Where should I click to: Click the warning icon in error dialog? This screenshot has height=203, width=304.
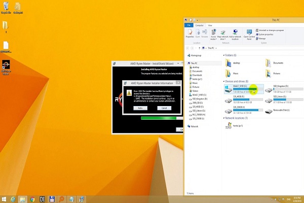coord(129,93)
